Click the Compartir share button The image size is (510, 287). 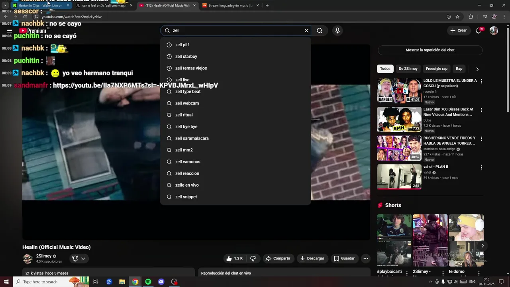(x=278, y=259)
